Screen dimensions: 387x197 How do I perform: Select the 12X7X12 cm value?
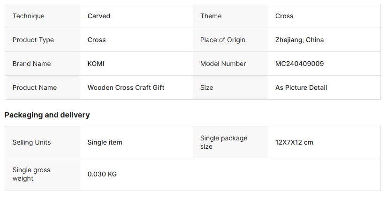tap(294, 142)
